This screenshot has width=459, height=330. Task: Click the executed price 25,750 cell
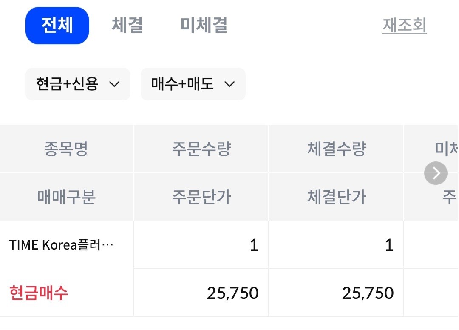click(x=368, y=293)
